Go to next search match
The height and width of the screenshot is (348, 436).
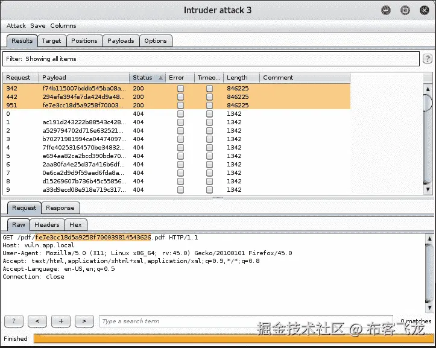click(x=84, y=321)
